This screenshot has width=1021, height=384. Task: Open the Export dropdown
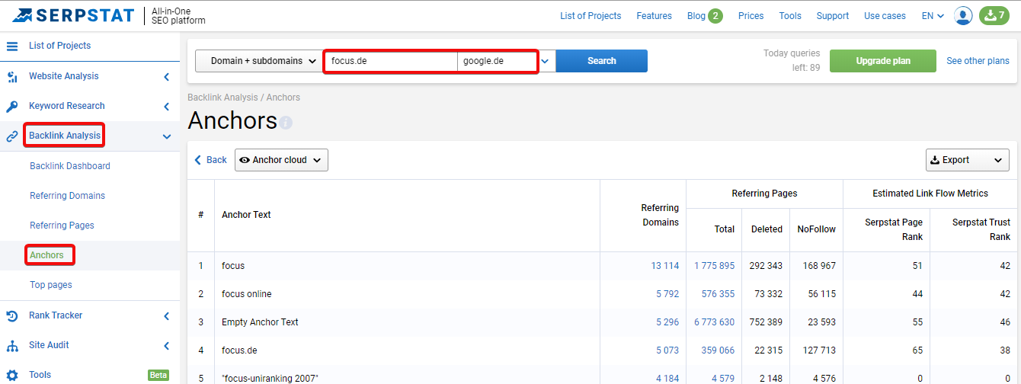point(968,160)
